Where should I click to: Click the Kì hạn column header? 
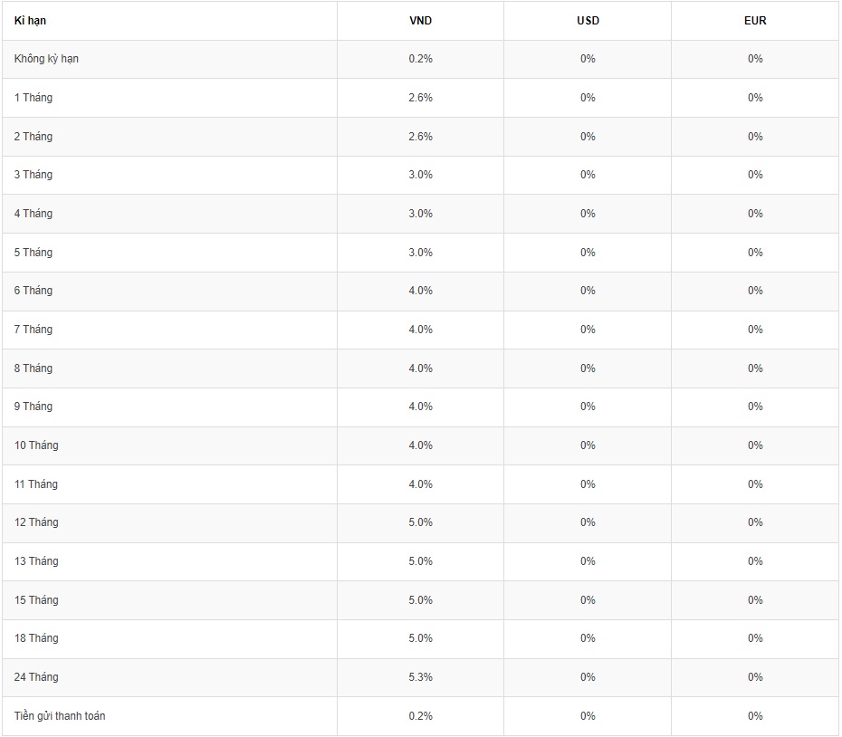tap(30, 21)
